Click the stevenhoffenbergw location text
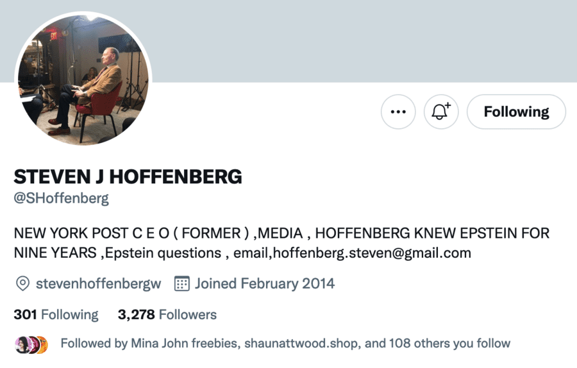The width and height of the screenshot is (577, 368). point(98,283)
